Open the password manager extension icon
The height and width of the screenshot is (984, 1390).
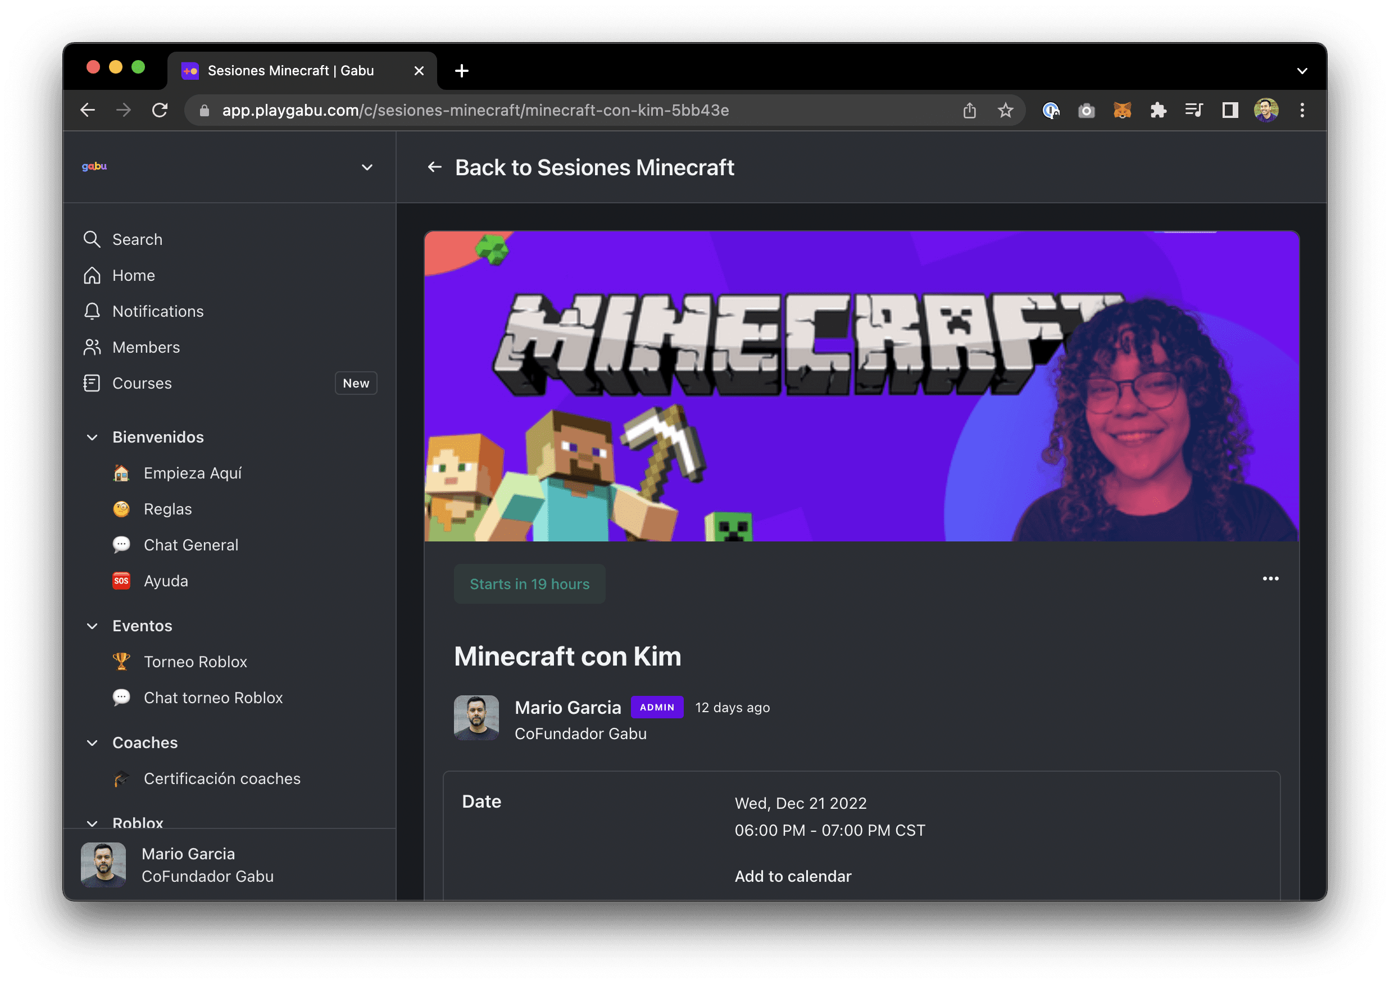coord(1051,110)
